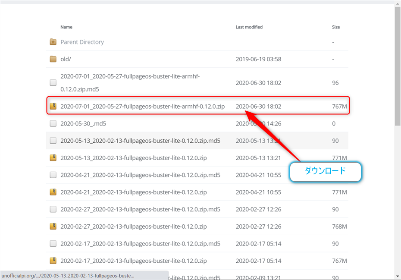Open 2020-04-21 fullpageos zip.md5 file
Viewport: 401px width, 280px height.
140,175
